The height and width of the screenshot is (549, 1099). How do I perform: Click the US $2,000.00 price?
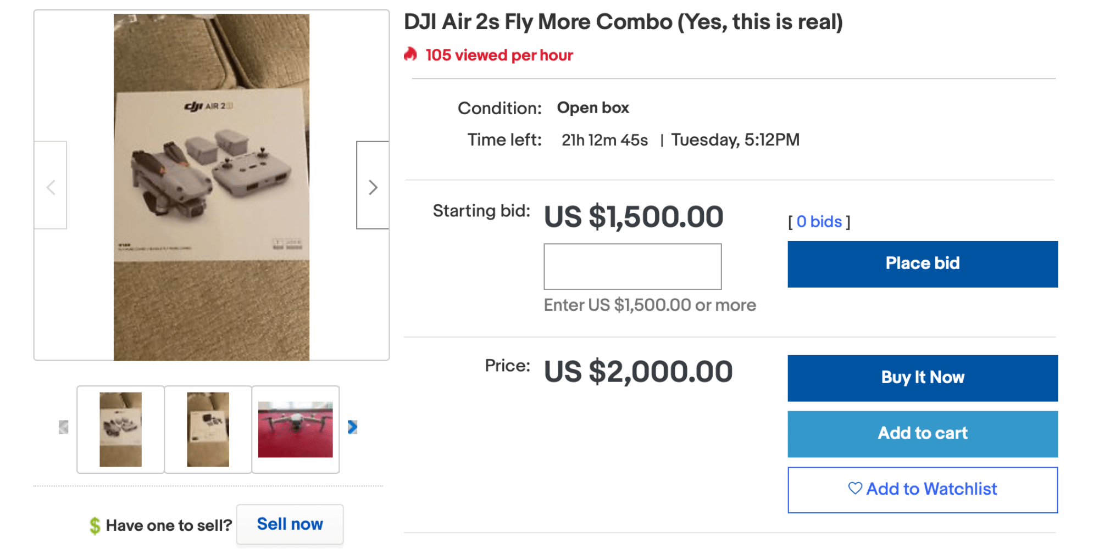click(x=638, y=372)
